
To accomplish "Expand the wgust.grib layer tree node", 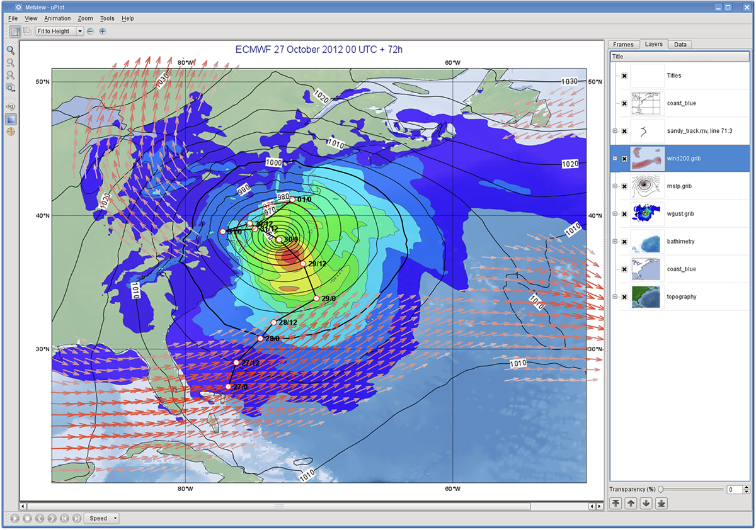I will [615, 214].
